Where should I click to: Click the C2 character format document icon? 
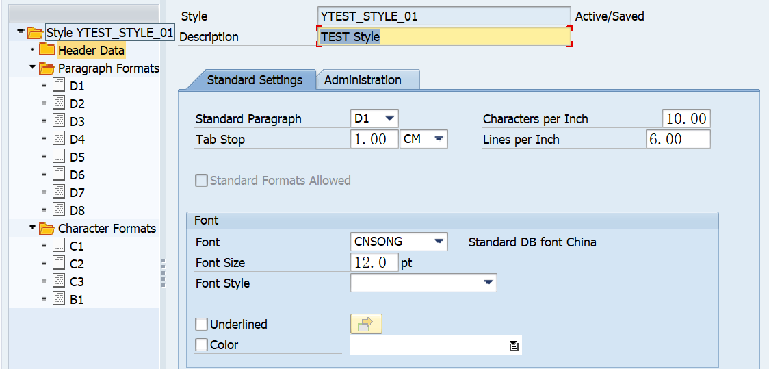(59, 264)
